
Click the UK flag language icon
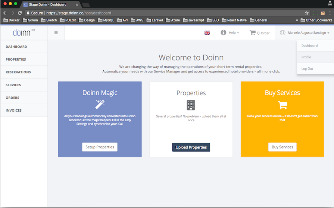coord(207,33)
